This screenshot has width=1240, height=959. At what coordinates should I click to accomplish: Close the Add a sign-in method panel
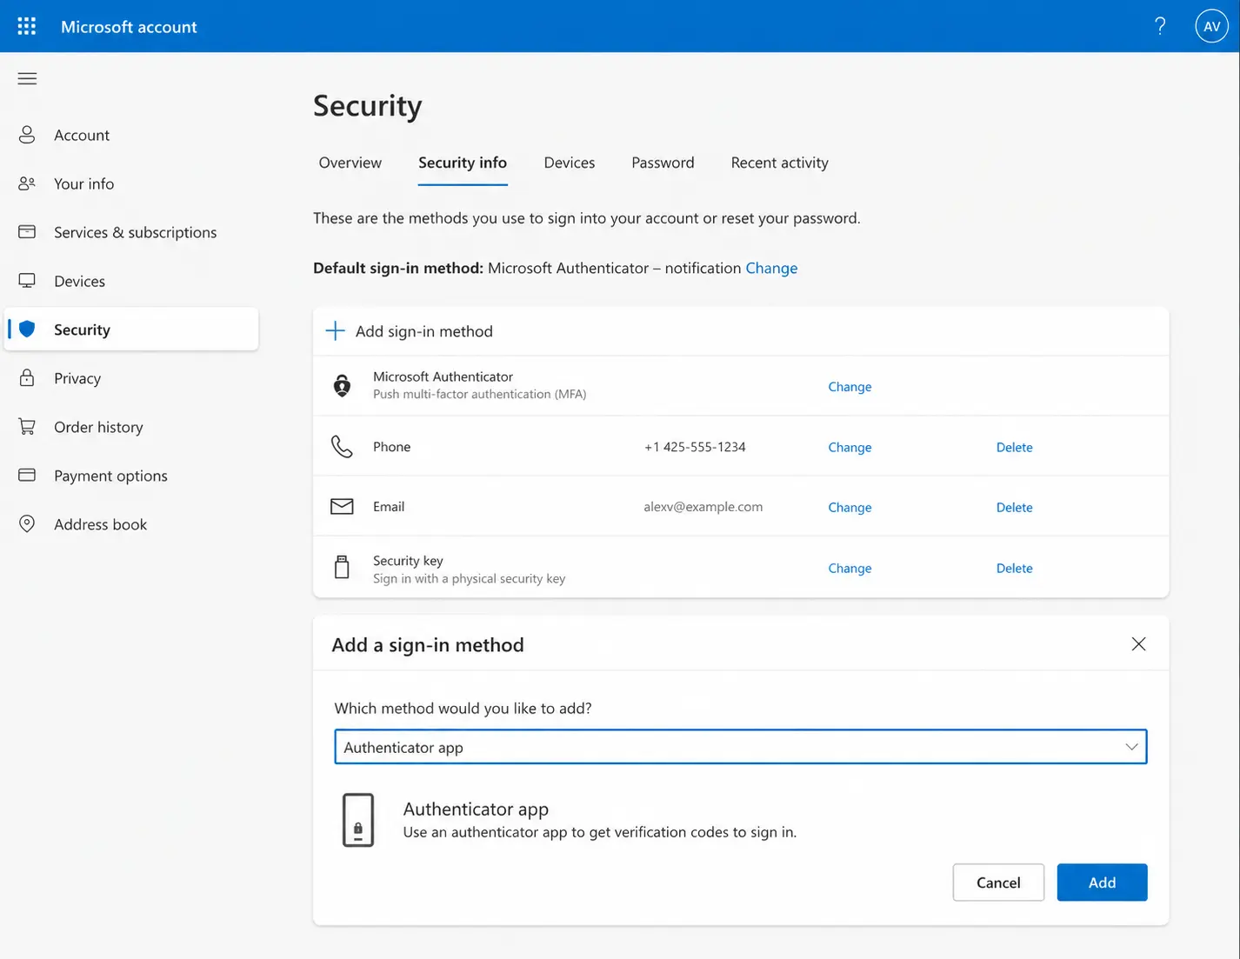click(x=1138, y=644)
